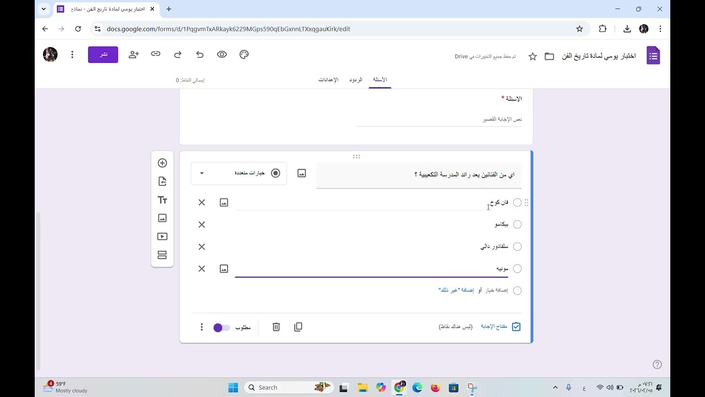
Task: Toggle the required (مطلوب) switch
Action: pyautogui.click(x=221, y=328)
